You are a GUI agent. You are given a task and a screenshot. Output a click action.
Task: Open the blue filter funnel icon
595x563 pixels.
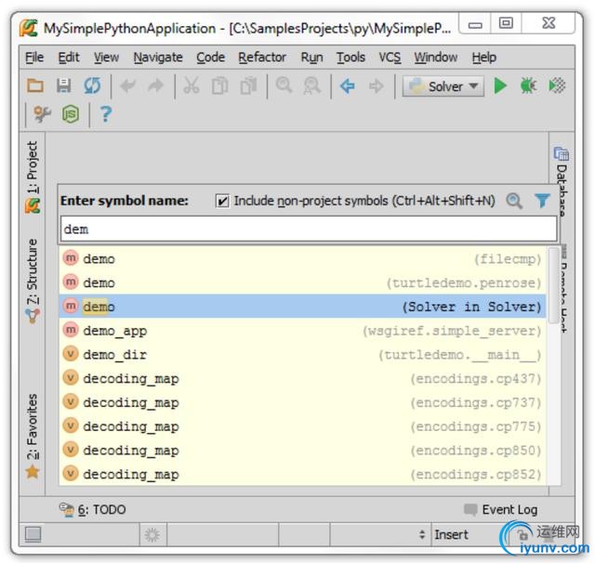pos(542,201)
